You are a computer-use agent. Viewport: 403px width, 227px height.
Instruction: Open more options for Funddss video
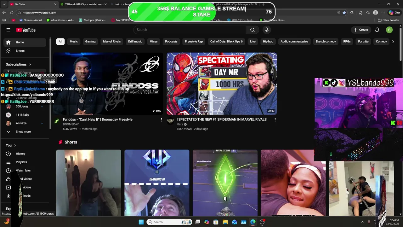pyautogui.click(x=162, y=120)
